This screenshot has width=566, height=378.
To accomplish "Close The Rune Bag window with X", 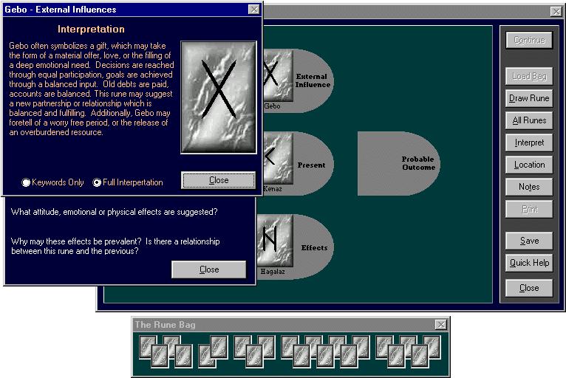I will pos(441,325).
